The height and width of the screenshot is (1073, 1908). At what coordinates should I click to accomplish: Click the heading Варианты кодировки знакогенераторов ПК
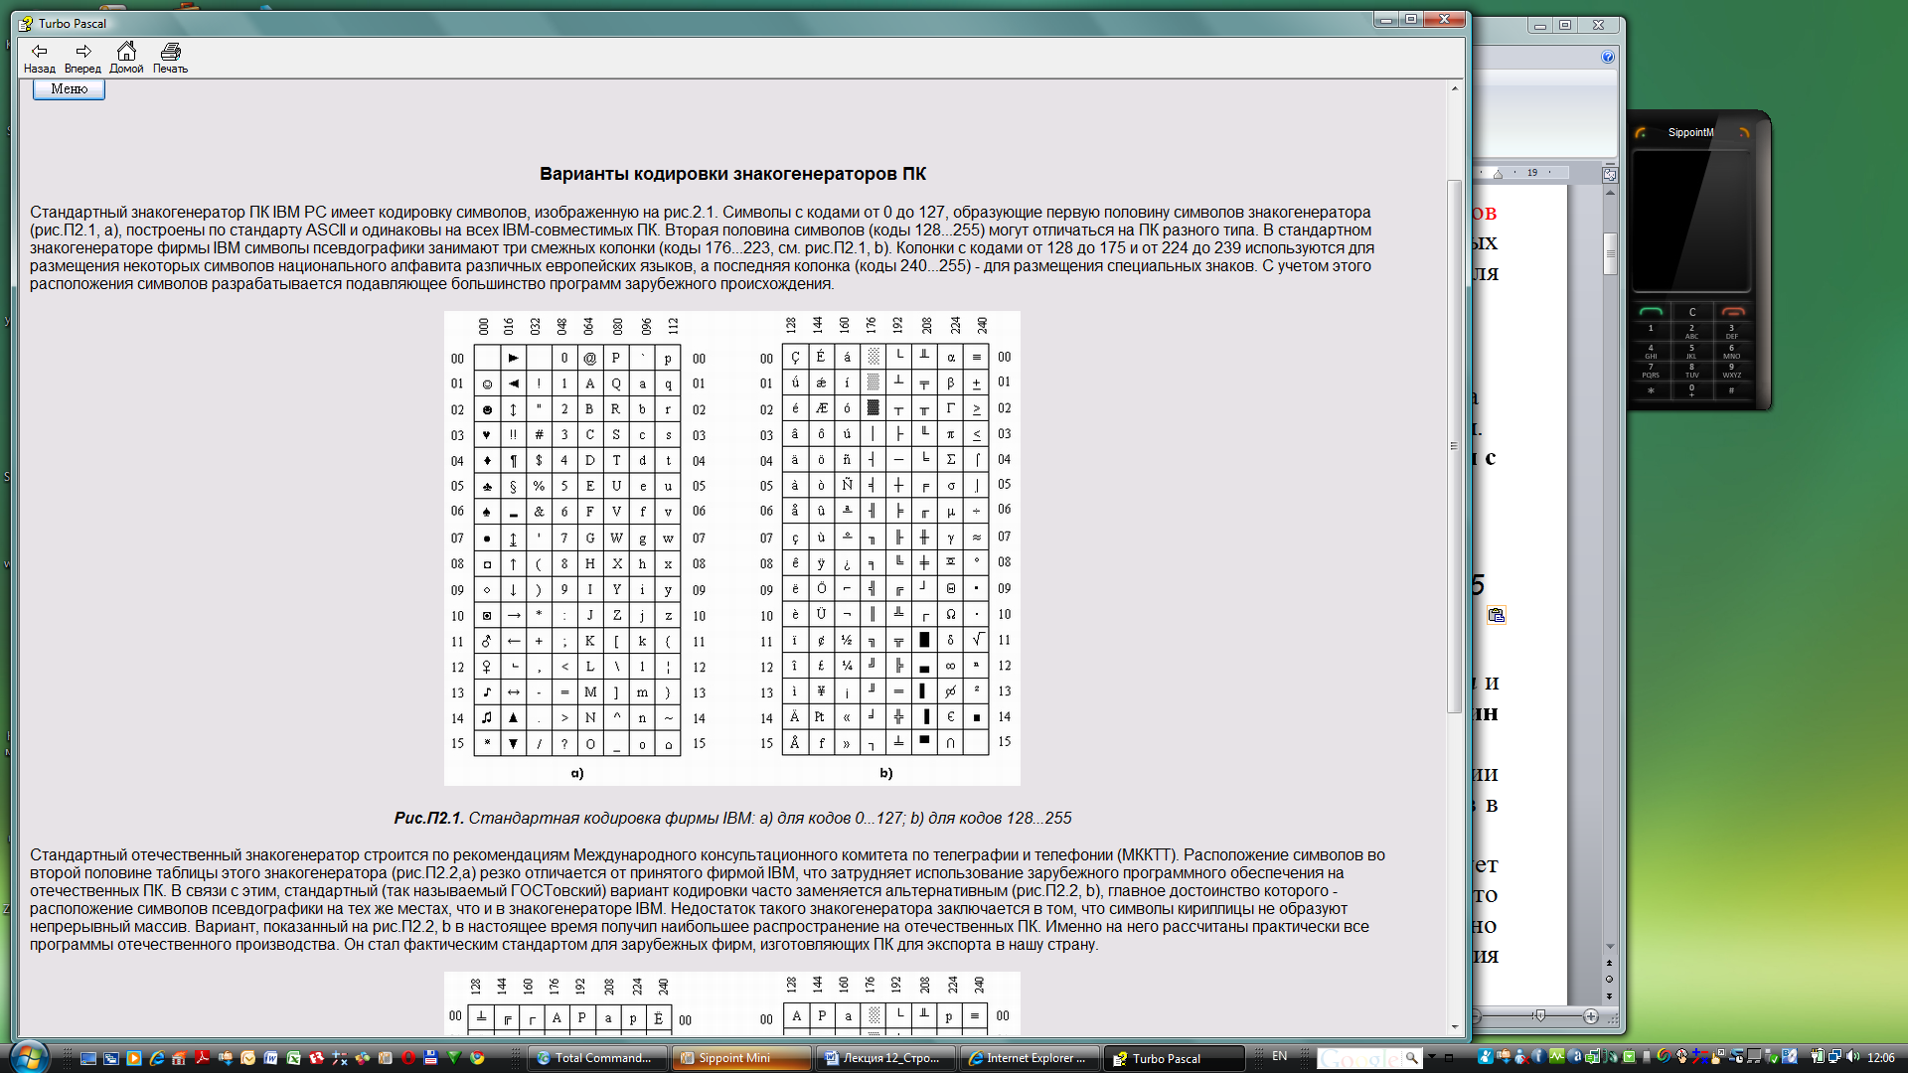[x=732, y=174]
